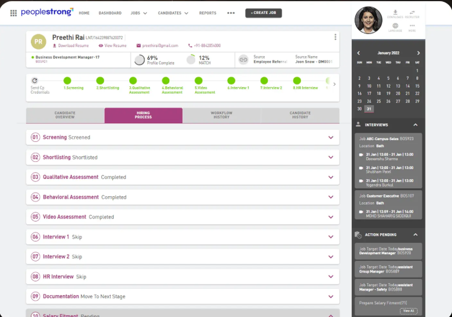The width and height of the screenshot is (452, 317).
Task: Switch to Candidate History tab
Action: tap(300, 115)
